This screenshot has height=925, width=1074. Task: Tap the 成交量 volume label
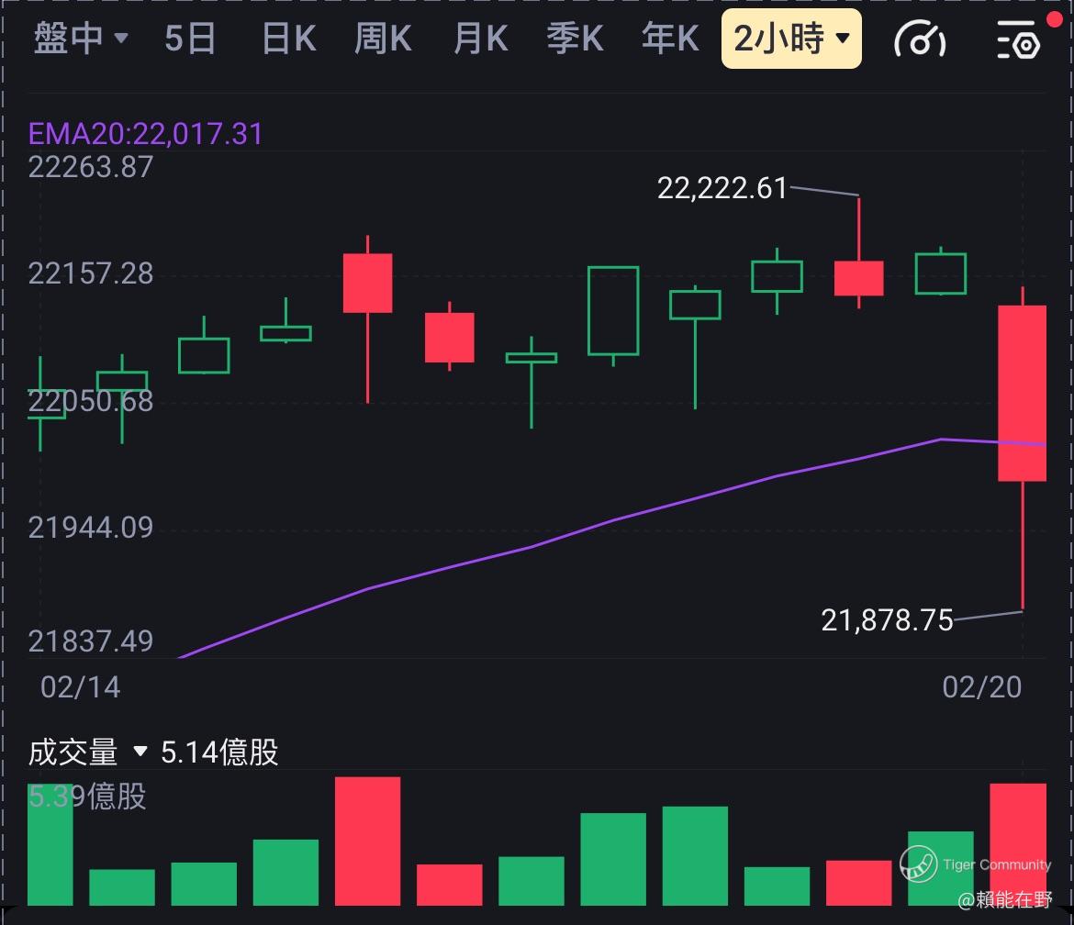(x=73, y=752)
